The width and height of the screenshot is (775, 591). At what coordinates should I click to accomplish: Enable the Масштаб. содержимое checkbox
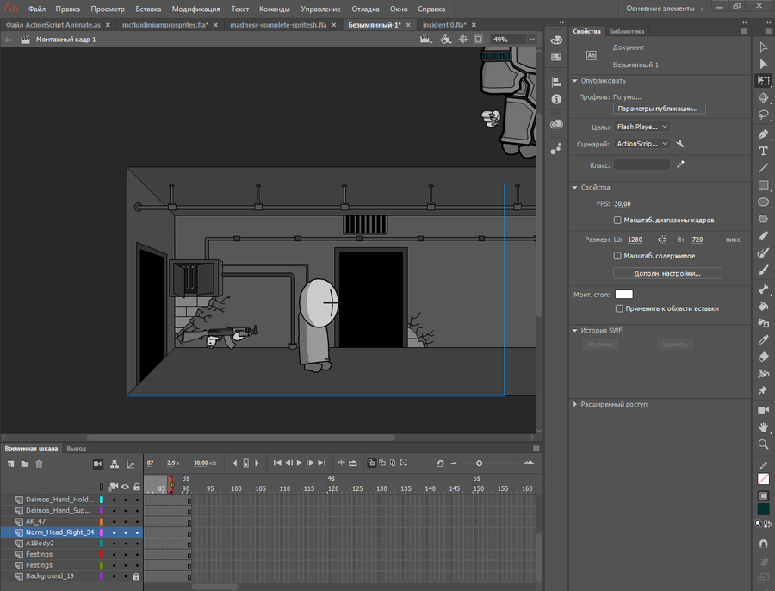tap(617, 256)
